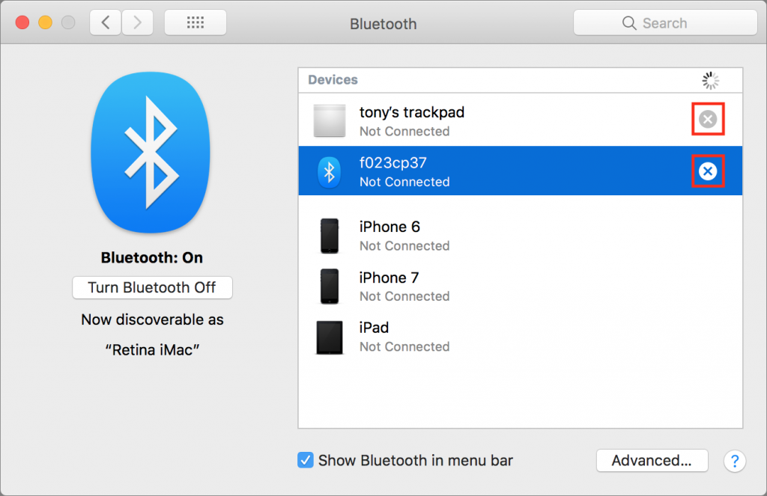Click the "Bluetooth: On" status text
This screenshot has height=496, width=767.
[151, 257]
